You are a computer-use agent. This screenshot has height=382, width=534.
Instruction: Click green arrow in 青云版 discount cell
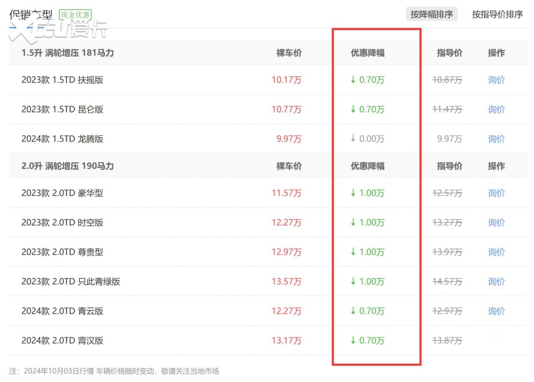click(x=353, y=311)
